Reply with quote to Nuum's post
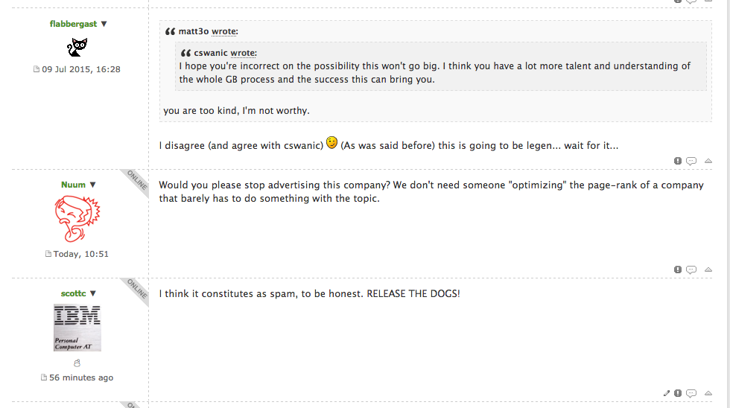The height and width of the screenshot is (408, 730). point(691,270)
